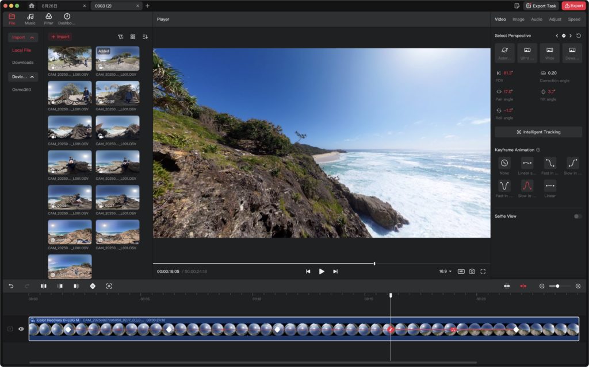Screen dimensions: 589x367
Task: Switch the media list to grid view
Action: (133, 37)
